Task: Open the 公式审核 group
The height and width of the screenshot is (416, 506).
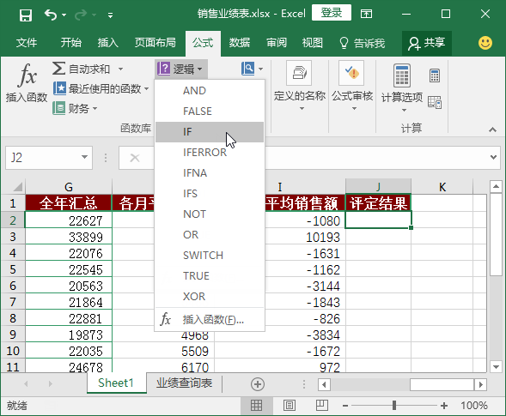Action: click(352, 87)
